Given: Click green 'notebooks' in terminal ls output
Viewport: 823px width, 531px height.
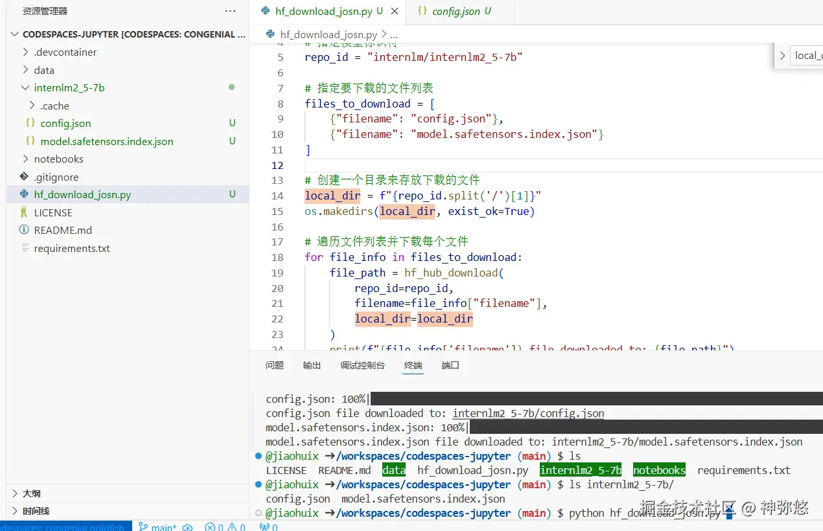Looking at the screenshot, I should (x=659, y=470).
